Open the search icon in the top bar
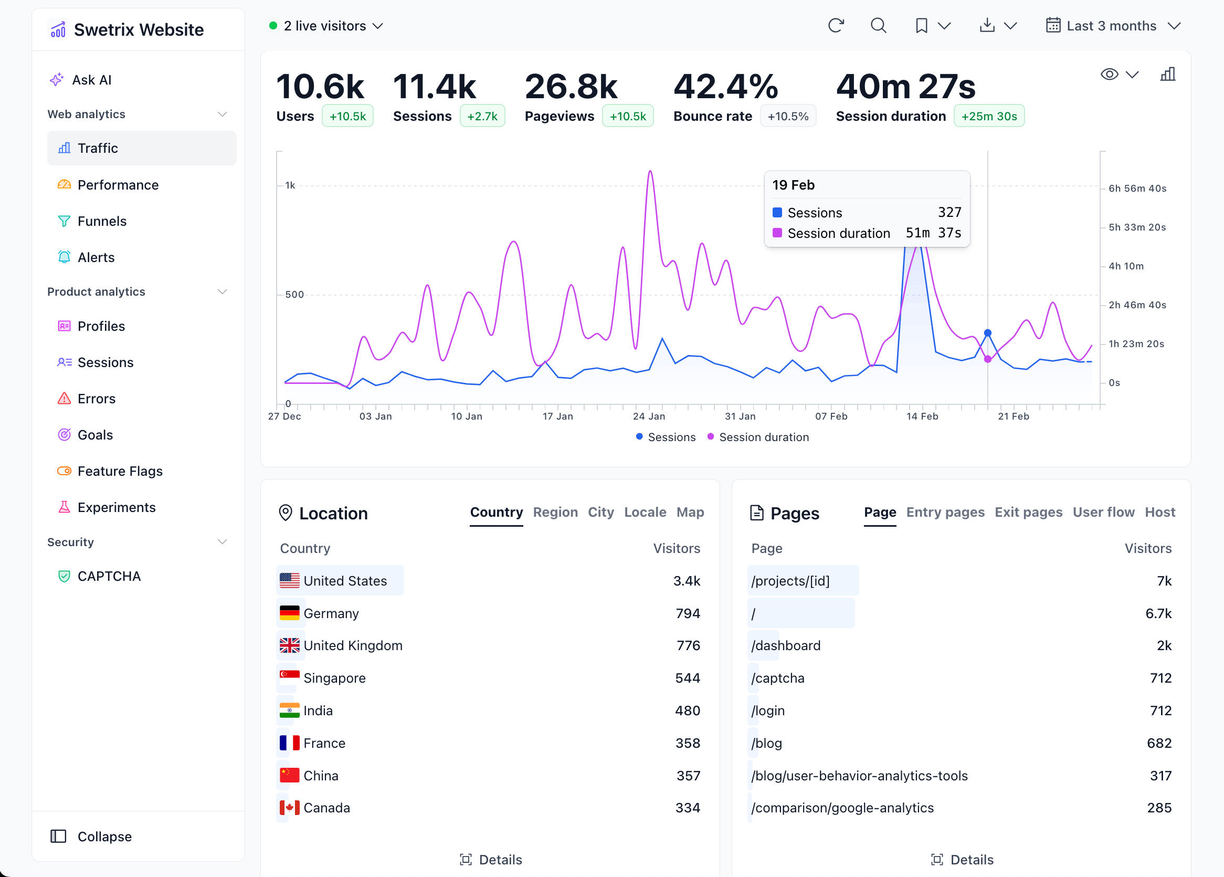 point(879,25)
